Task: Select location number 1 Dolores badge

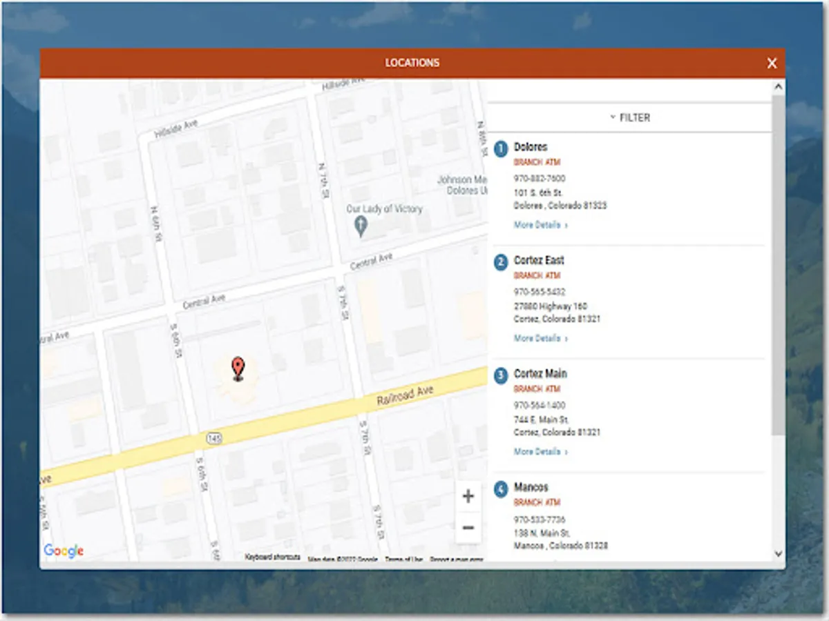Action: pos(501,149)
